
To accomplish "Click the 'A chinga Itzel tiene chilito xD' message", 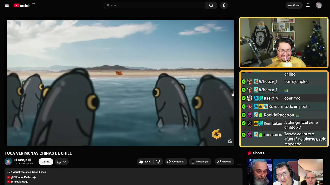I will click(x=301, y=125).
